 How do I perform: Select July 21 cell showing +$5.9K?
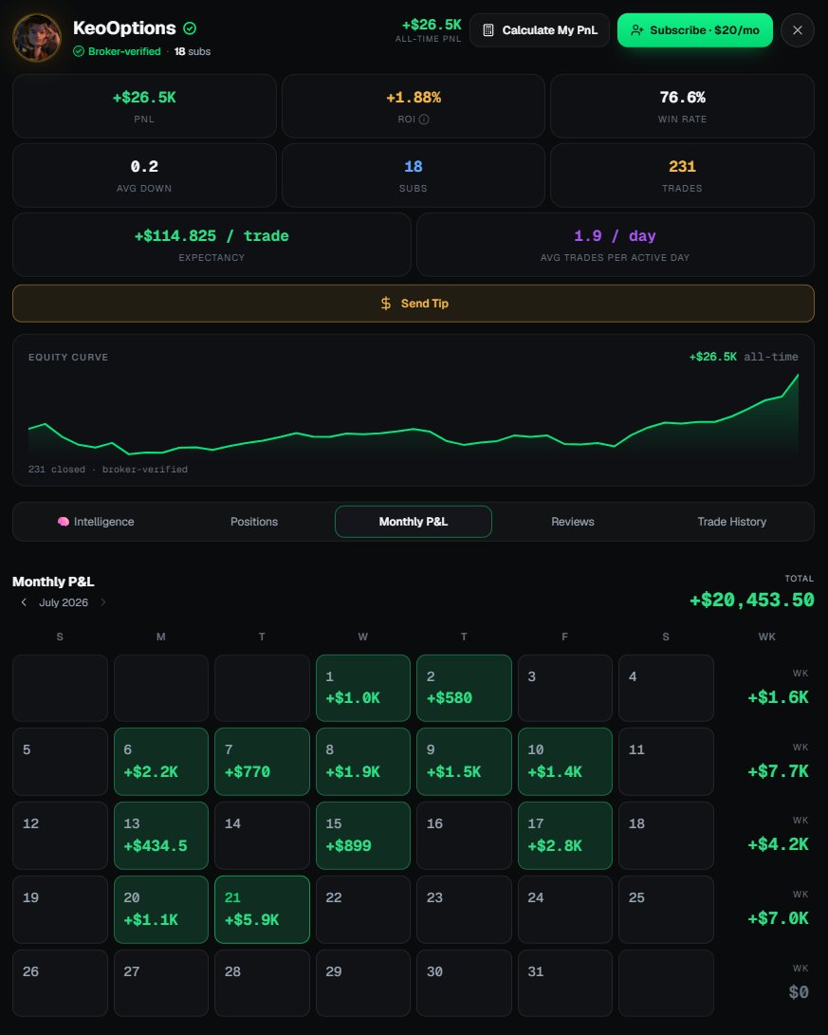point(262,910)
